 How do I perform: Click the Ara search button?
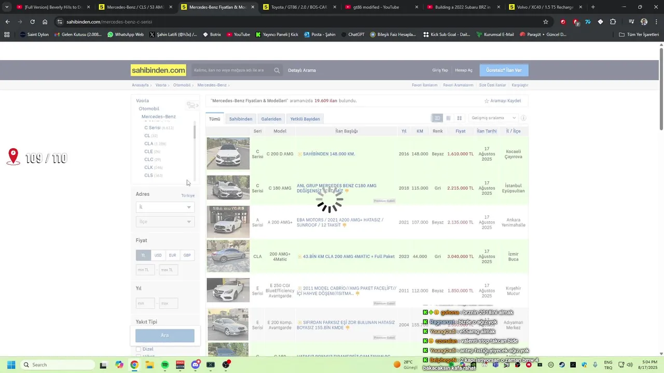point(165,335)
